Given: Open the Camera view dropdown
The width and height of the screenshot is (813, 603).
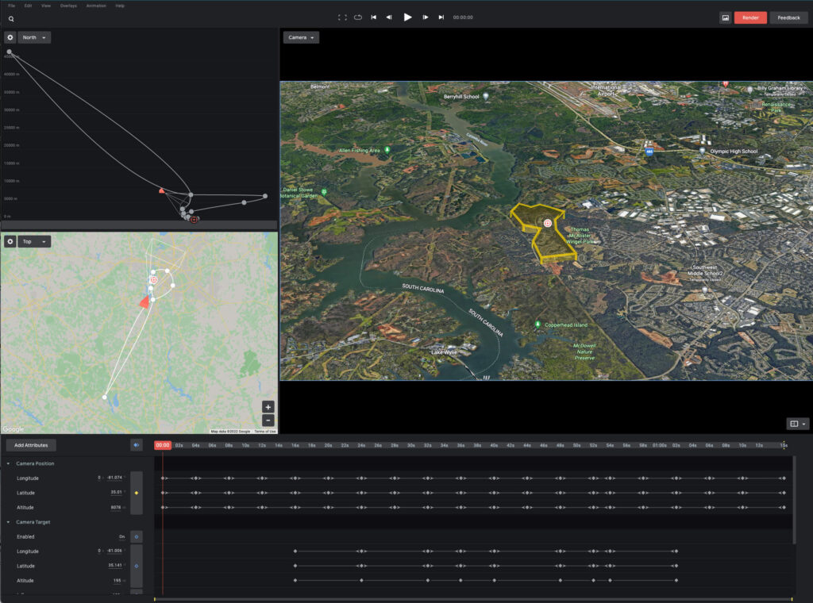Looking at the screenshot, I should pyautogui.click(x=301, y=37).
